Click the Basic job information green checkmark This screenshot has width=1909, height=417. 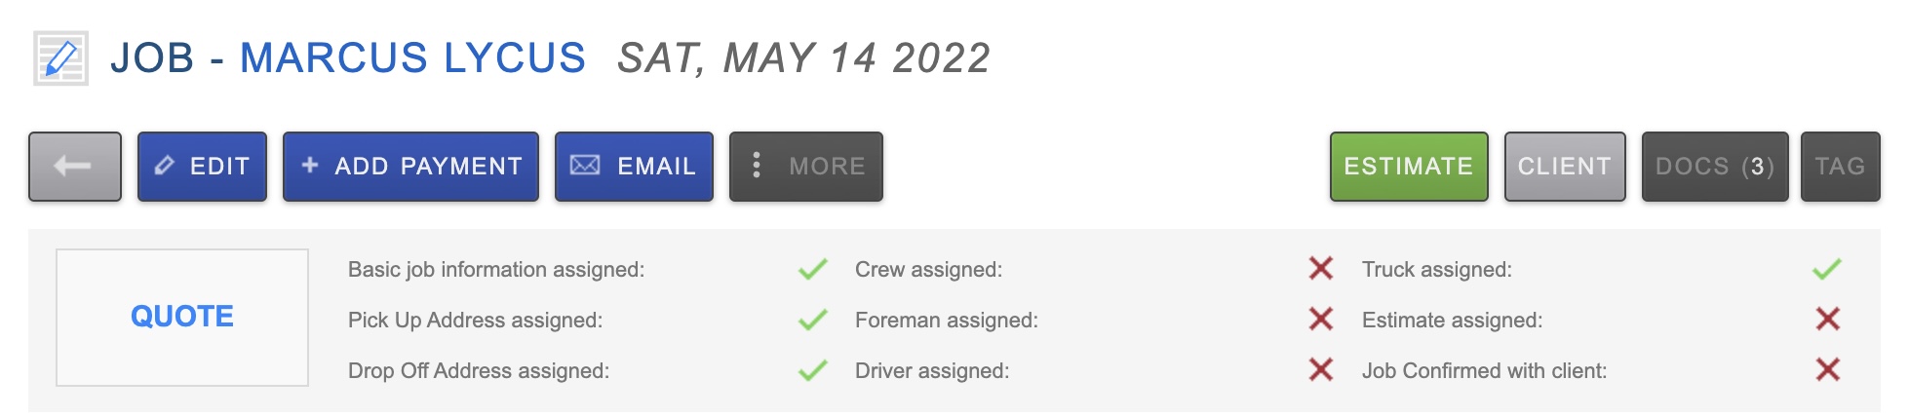click(812, 269)
